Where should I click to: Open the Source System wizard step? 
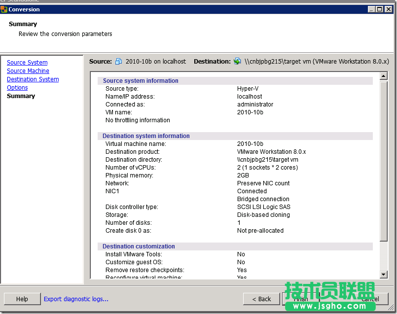point(27,62)
